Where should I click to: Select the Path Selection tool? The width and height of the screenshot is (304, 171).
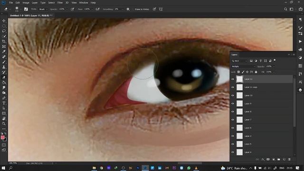(x=4, y=108)
